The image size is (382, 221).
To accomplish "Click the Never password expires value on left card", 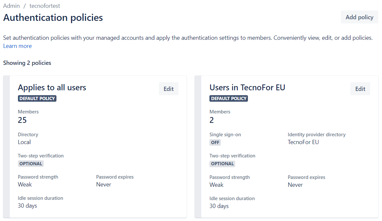I will [x=103, y=184].
